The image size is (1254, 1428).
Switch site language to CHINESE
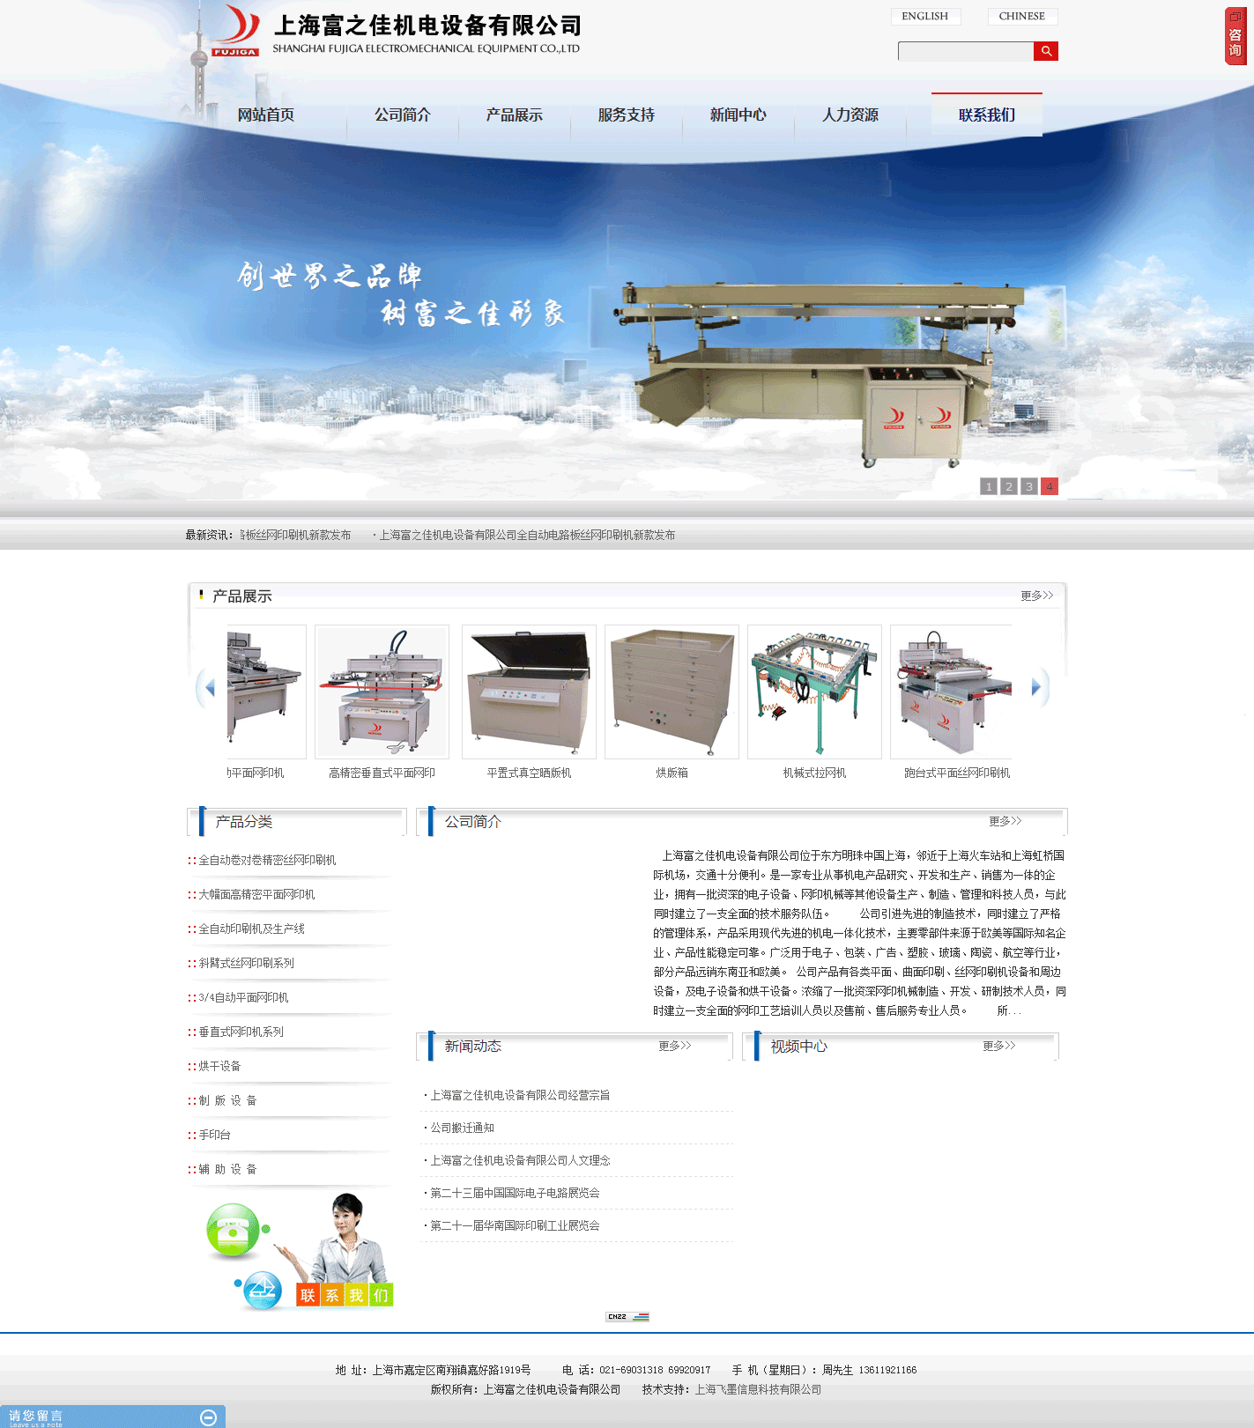click(x=1022, y=16)
